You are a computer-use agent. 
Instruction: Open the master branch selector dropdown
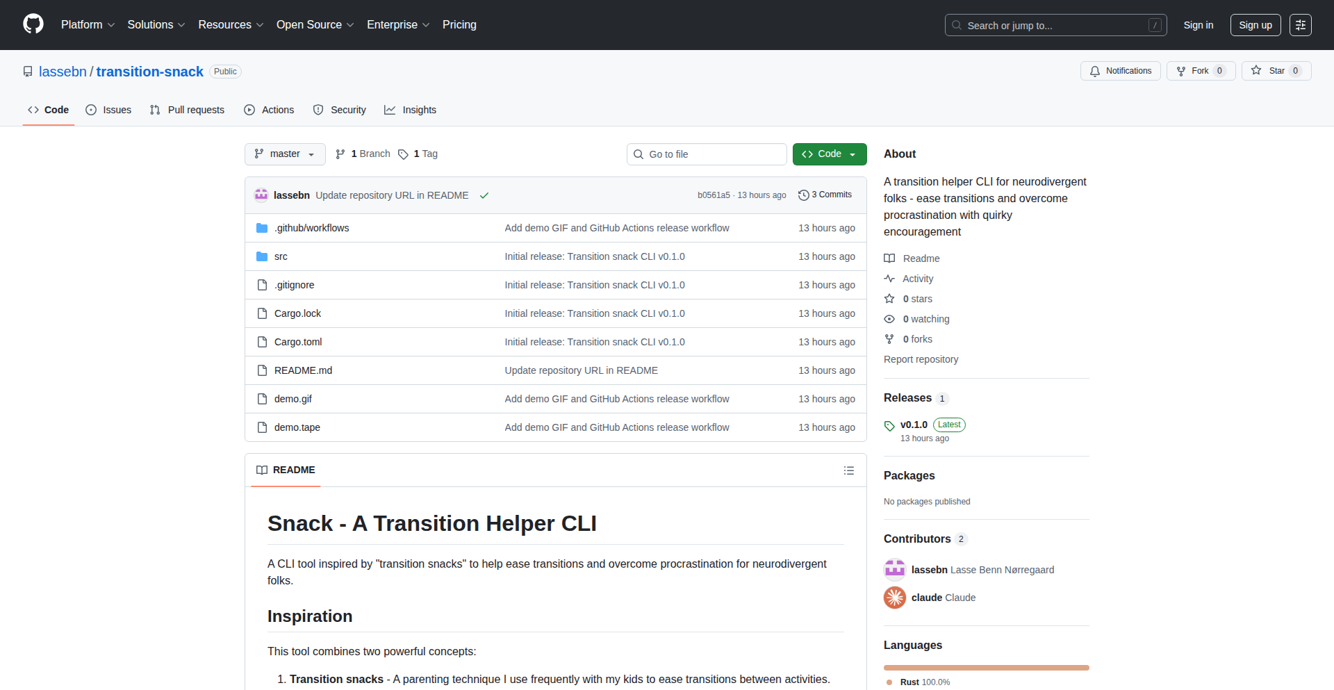pos(285,154)
